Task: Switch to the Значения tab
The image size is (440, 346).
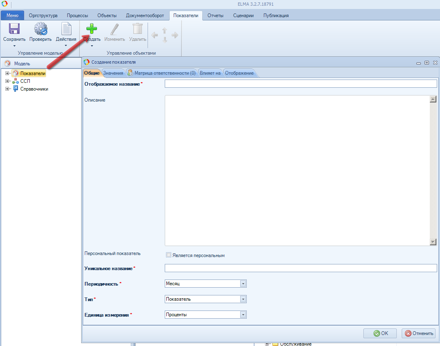Action: 113,73
